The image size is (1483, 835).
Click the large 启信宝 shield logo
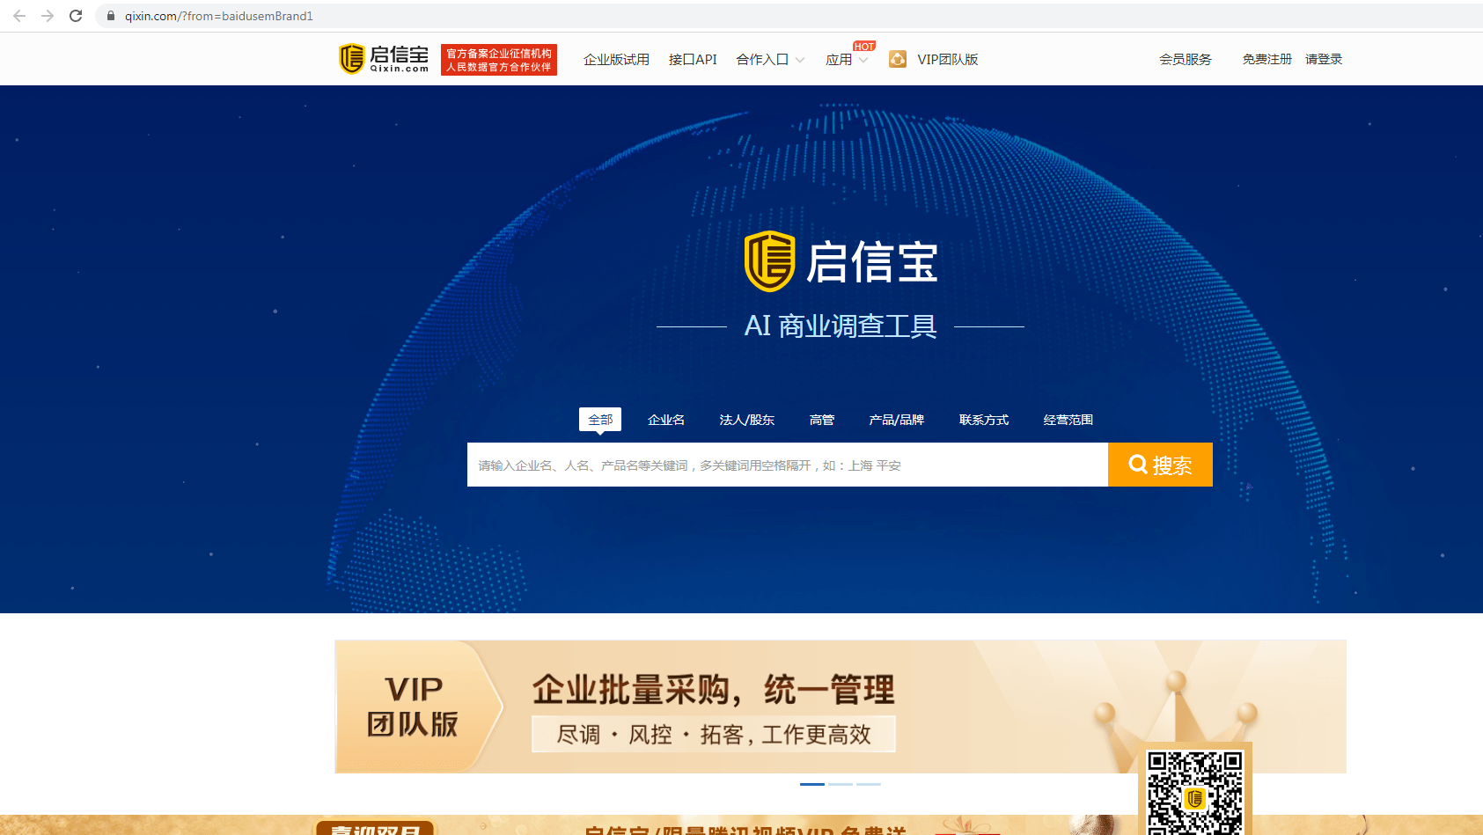(770, 261)
